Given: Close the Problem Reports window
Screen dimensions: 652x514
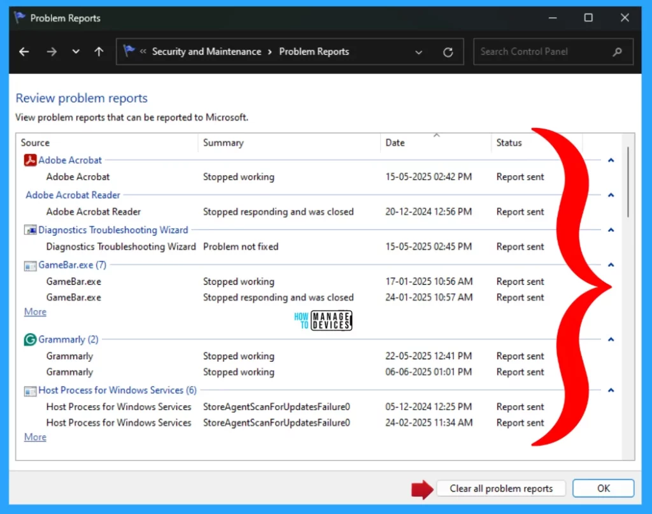Looking at the screenshot, I should [625, 18].
